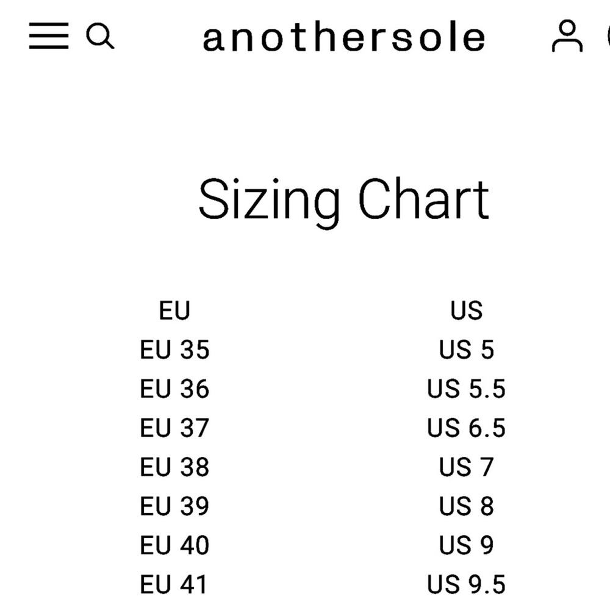Screen dimensions: 610x610
Task: Select the EU 41 size cell
Action: pyautogui.click(x=173, y=584)
